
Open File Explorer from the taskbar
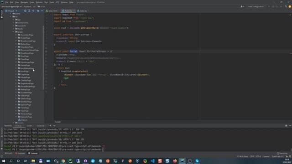click(x=33, y=161)
